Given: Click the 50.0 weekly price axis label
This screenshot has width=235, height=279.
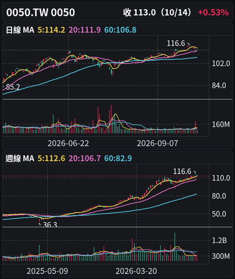Looking at the screenshot, I should (x=219, y=214).
